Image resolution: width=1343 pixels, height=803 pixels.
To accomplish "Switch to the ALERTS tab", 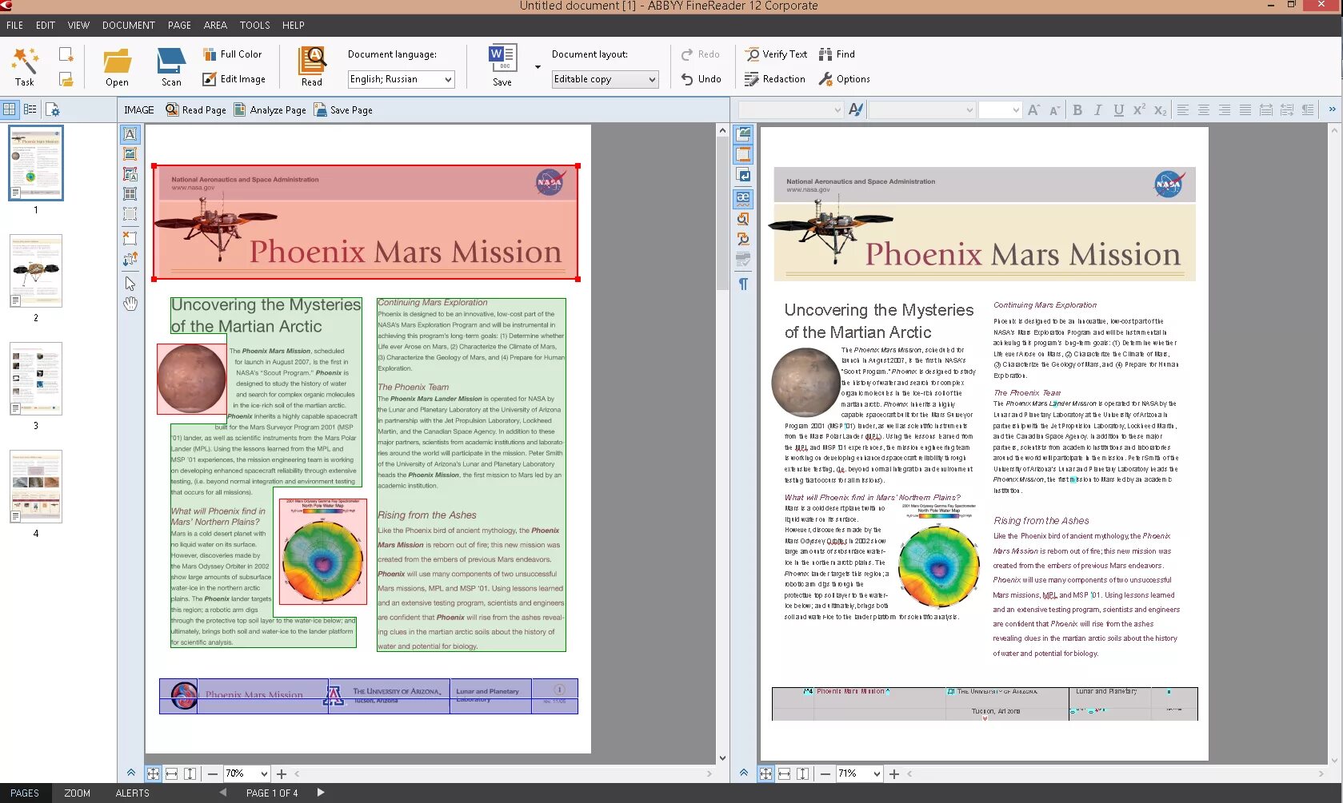I will pyautogui.click(x=133, y=793).
